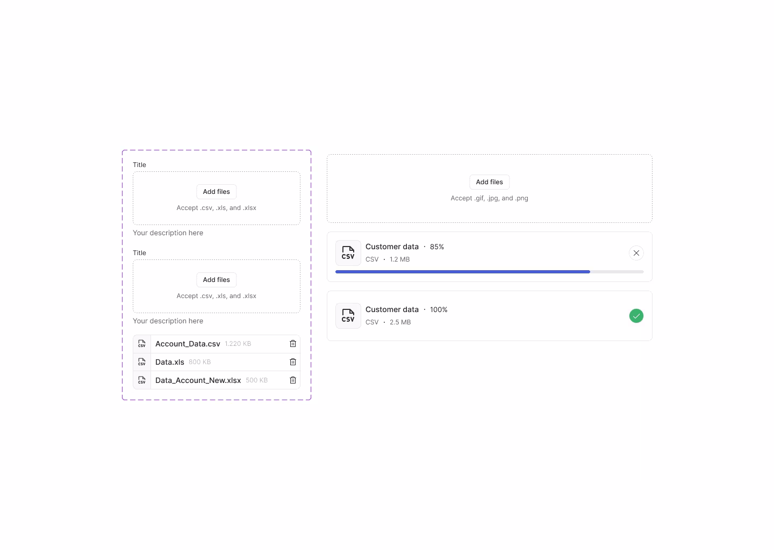Click the 100% progress percentage text
Image resolution: width=774 pixels, height=550 pixels.
coord(439,310)
